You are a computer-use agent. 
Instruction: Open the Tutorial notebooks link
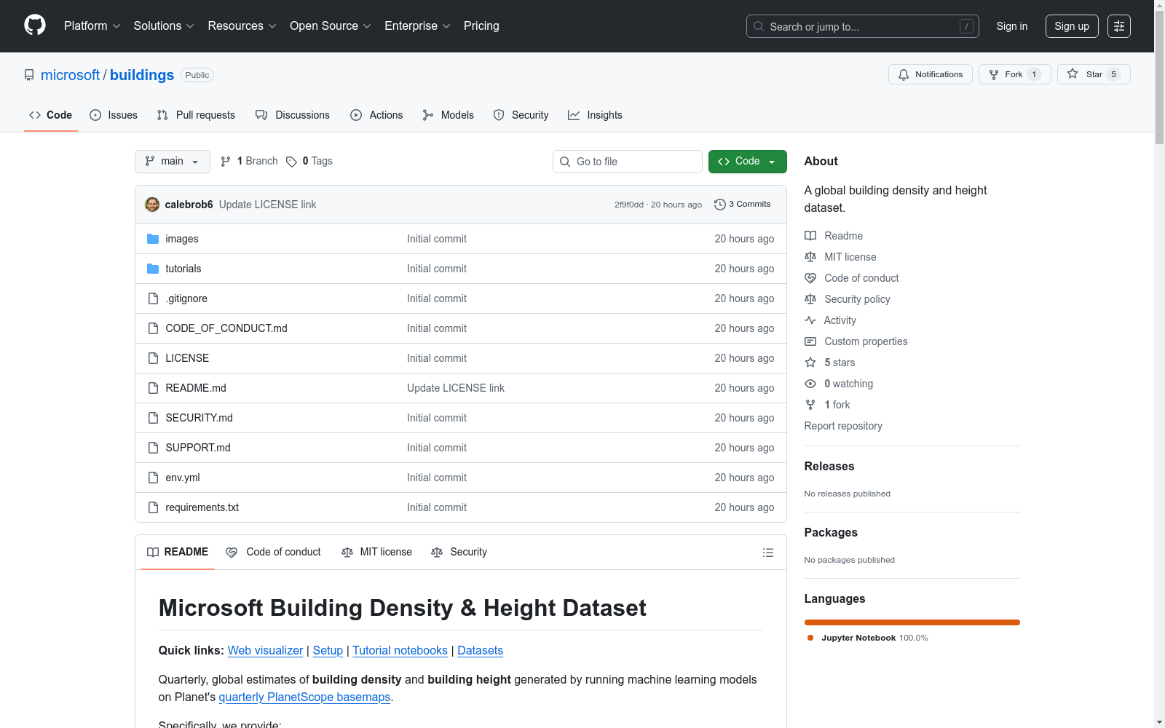tap(400, 650)
